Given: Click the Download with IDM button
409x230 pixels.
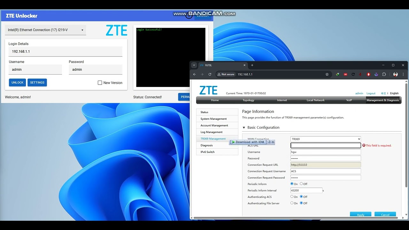Looking at the screenshot, I should point(248,142).
